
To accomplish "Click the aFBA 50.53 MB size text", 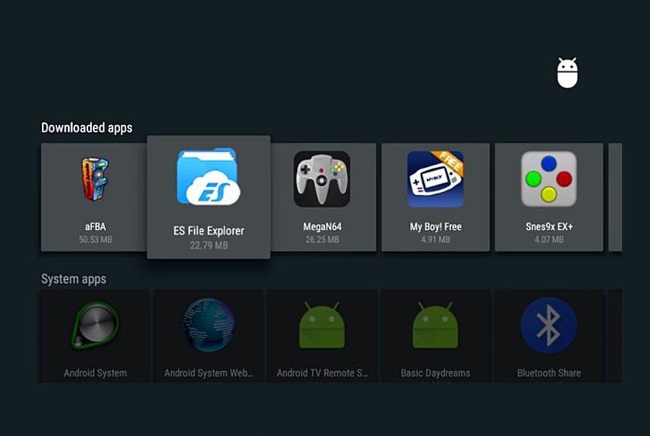I will [x=95, y=240].
